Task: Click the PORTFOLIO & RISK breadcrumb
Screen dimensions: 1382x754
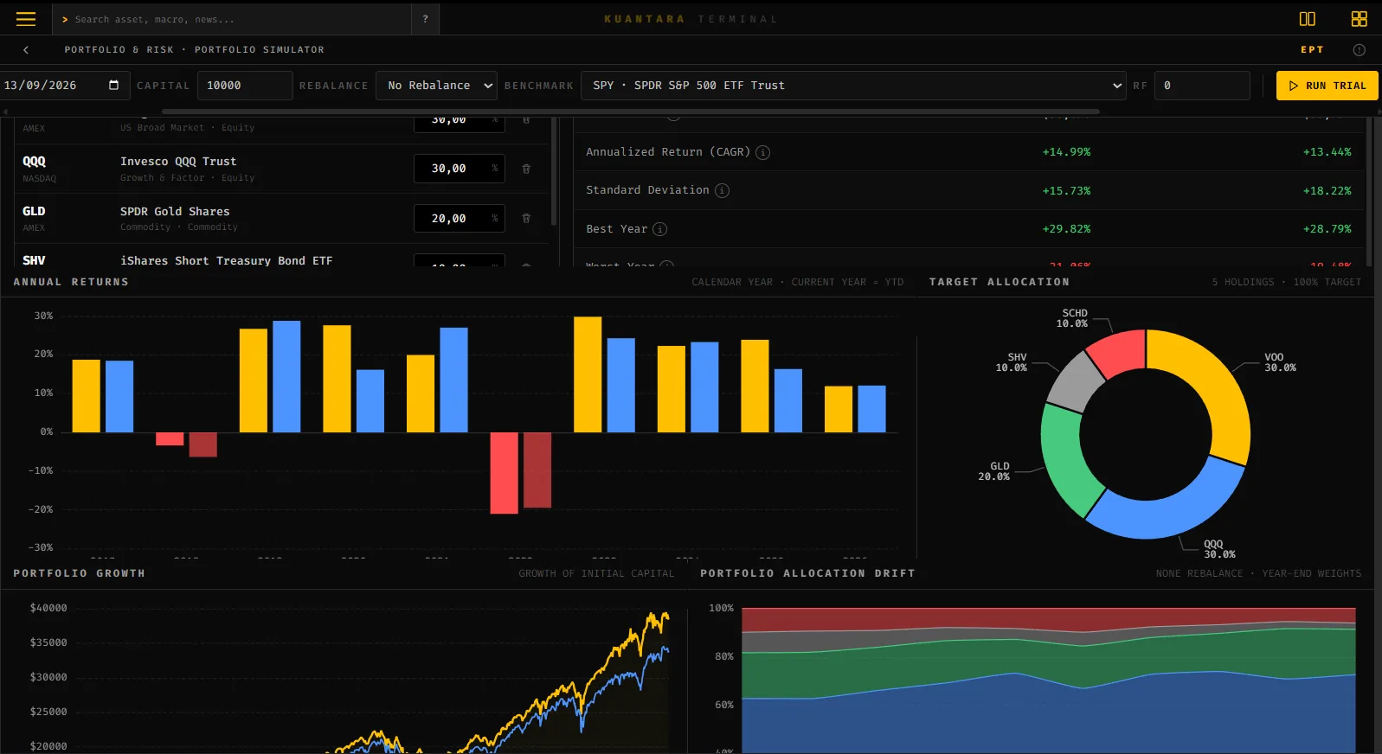Action: [x=119, y=50]
